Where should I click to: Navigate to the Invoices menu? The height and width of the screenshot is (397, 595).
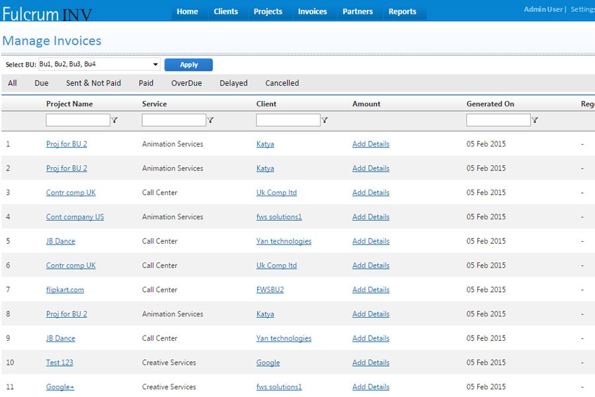(312, 11)
